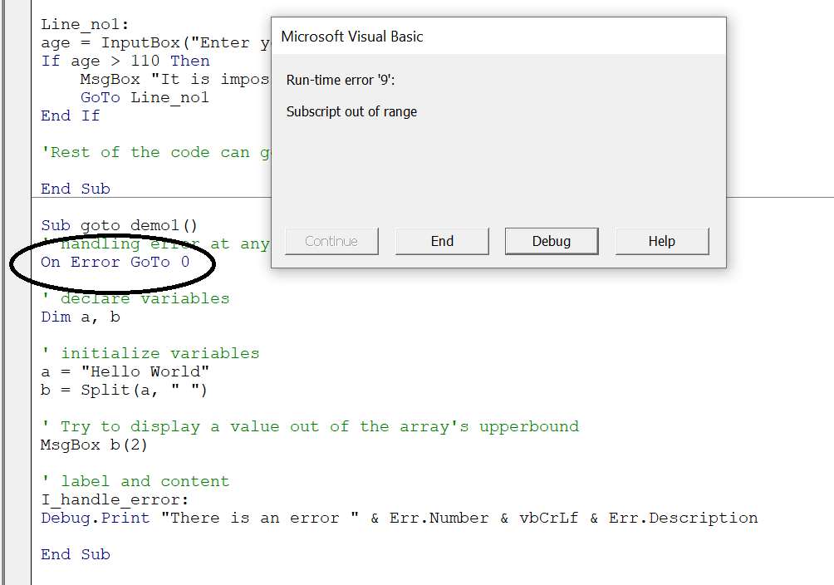Click the Microsoft Visual Basic dialog title bar

tap(497, 36)
